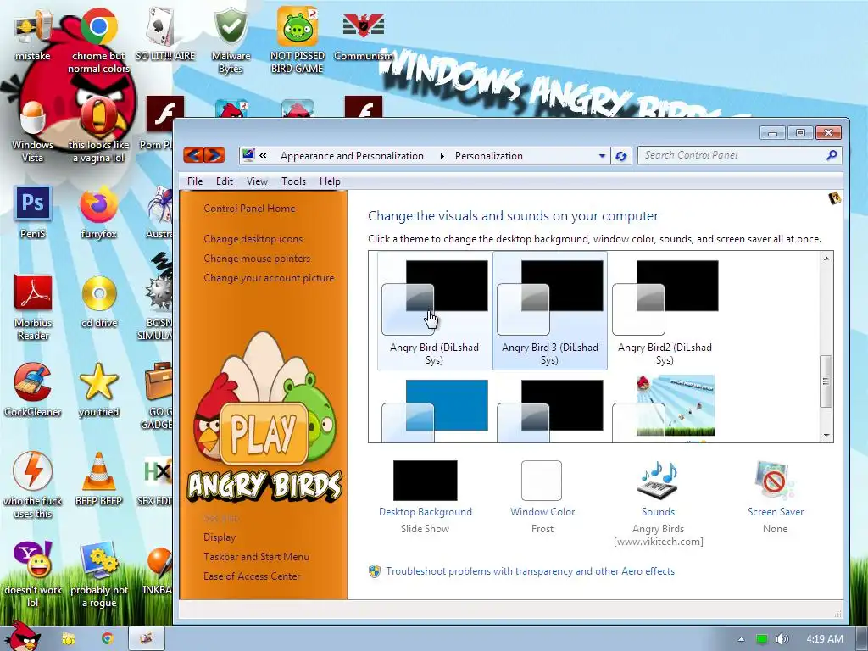
Task: Open the Opera browser desktop icon
Action: 98,130
